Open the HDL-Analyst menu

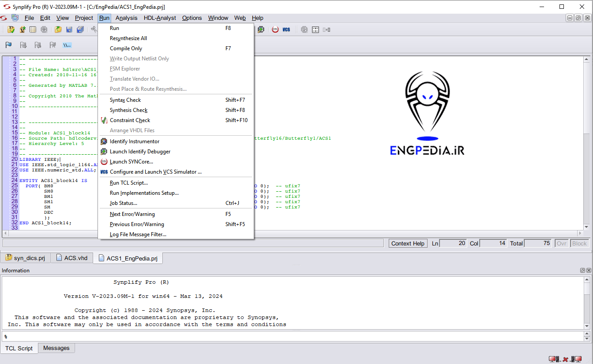(160, 18)
